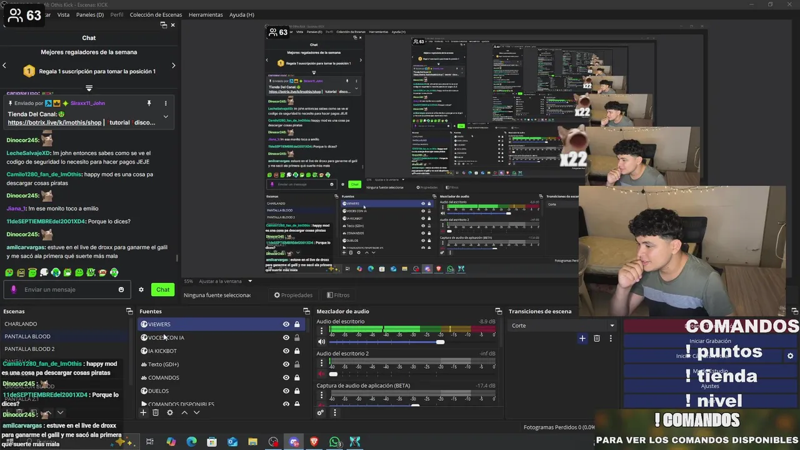Undock the Fuentes panel with its float icon
The width and height of the screenshot is (800, 450).
[306, 311]
